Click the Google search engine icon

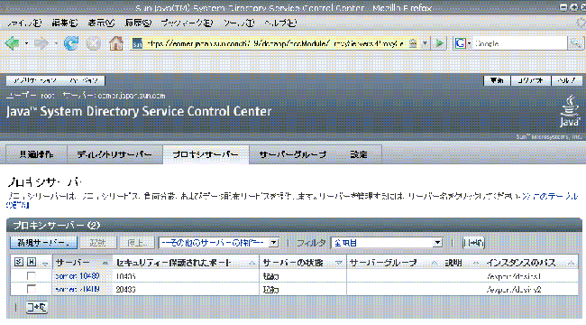[460, 43]
